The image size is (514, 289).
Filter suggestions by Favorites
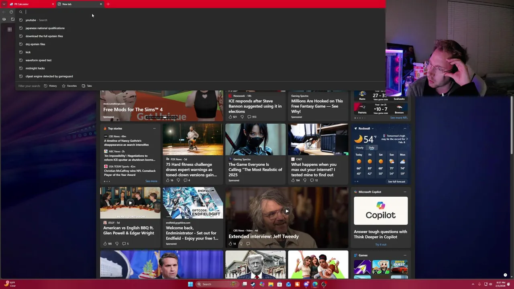(69, 86)
